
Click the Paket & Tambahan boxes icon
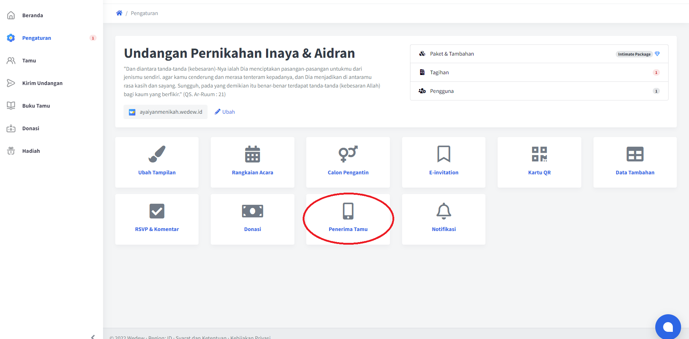pos(422,53)
